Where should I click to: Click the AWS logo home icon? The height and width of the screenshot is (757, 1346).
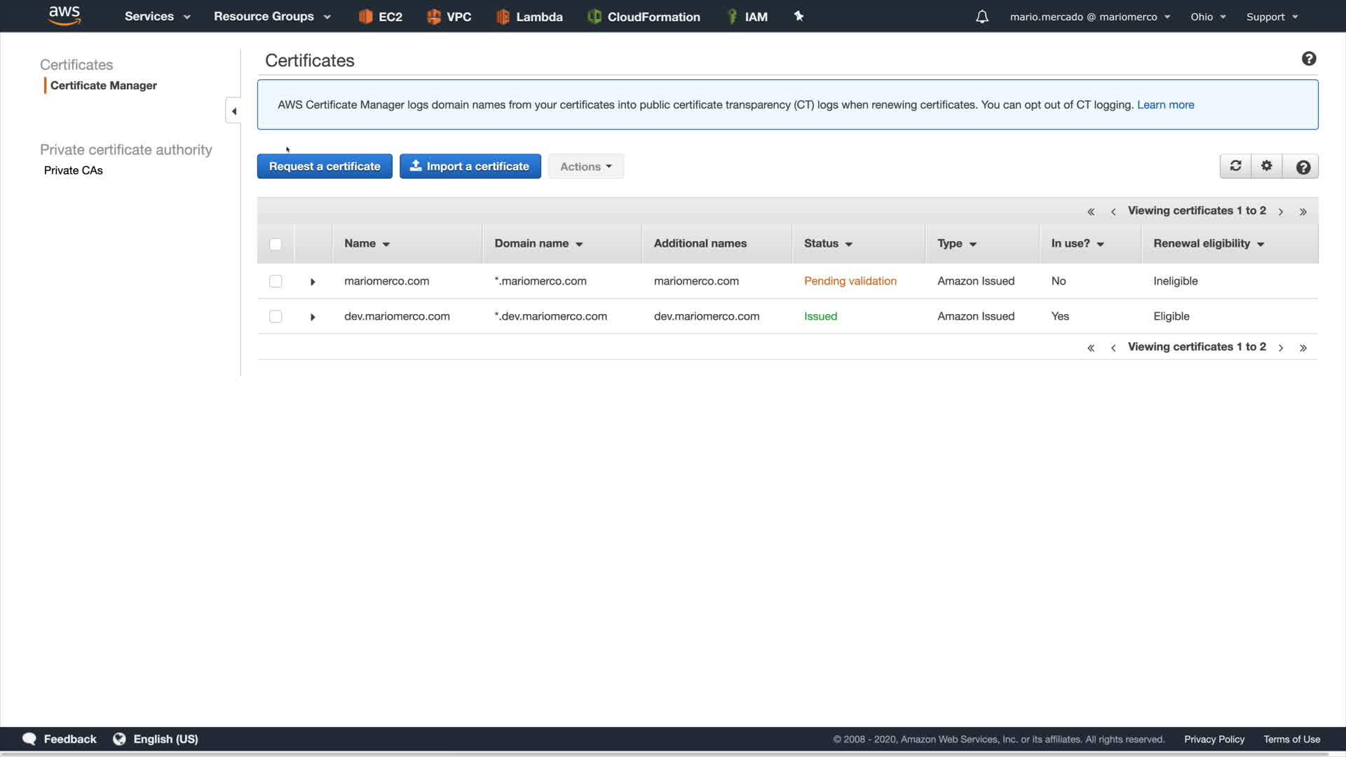(x=64, y=15)
